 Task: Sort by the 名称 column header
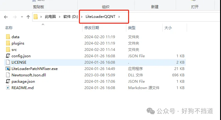(9, 28)
